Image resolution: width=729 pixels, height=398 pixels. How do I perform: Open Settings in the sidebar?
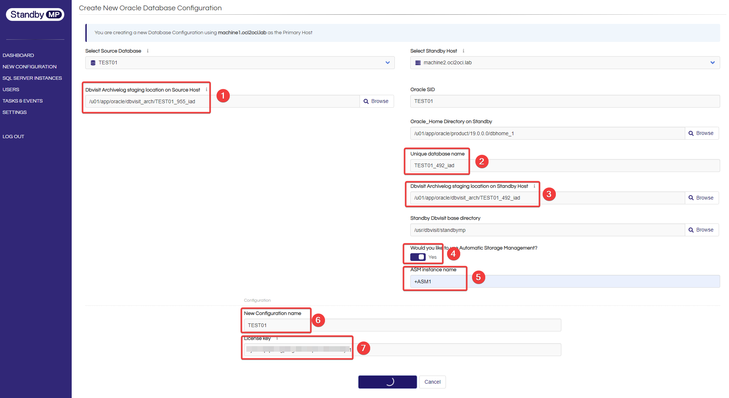click(14, 112)
